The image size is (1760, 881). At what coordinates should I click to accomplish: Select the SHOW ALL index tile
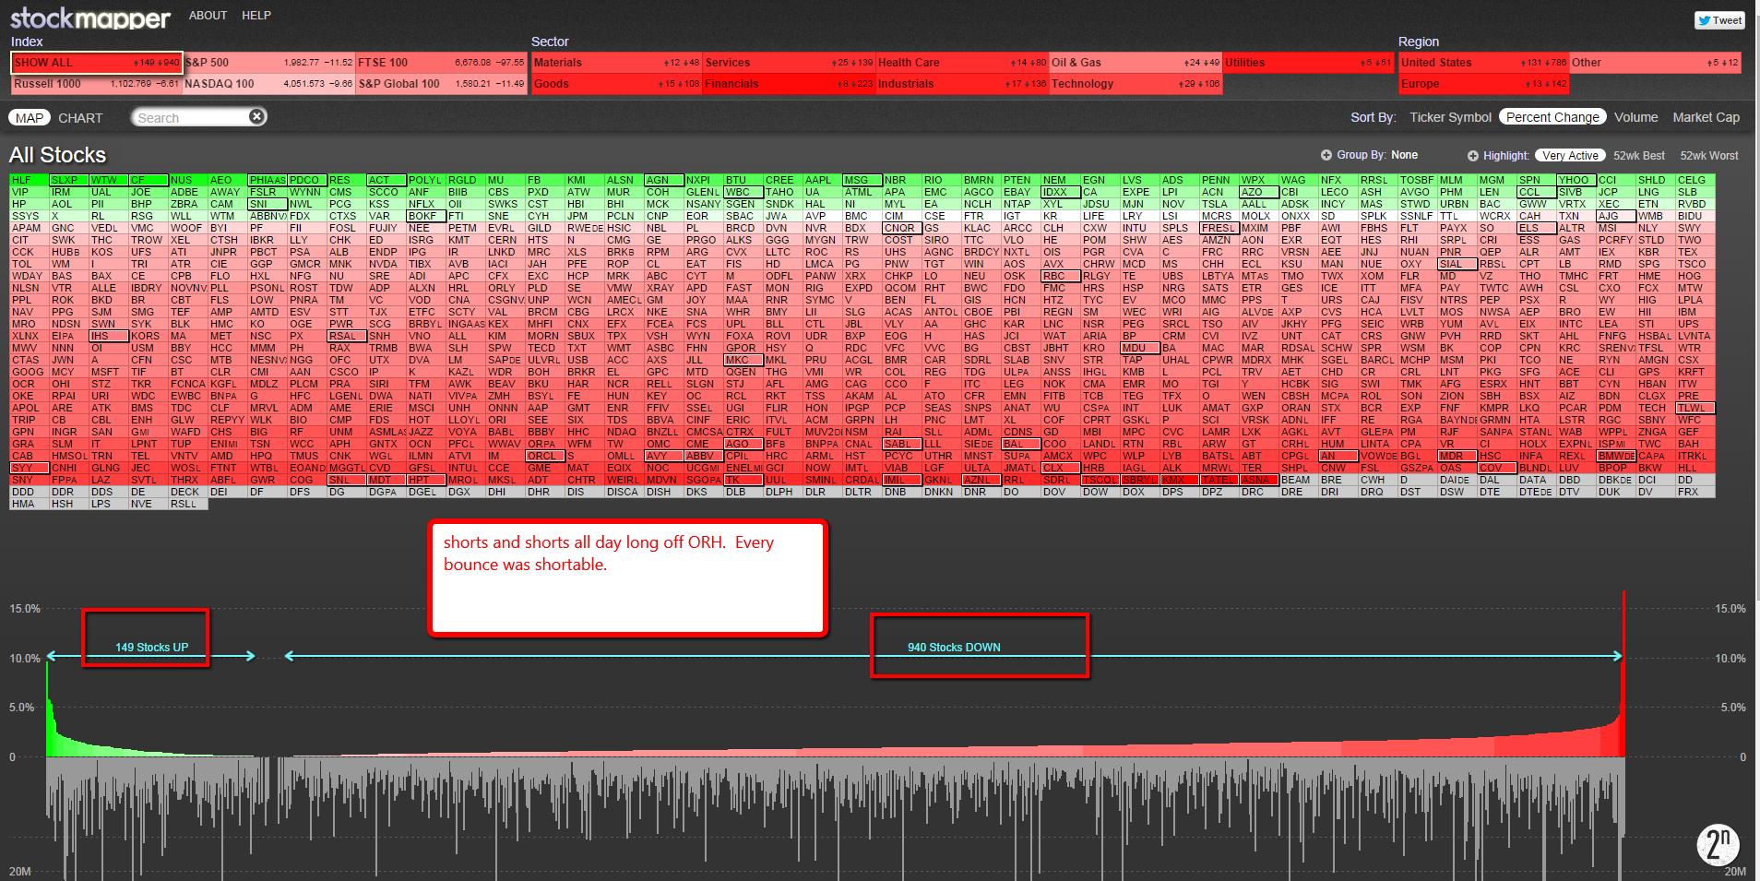(97, 63)
